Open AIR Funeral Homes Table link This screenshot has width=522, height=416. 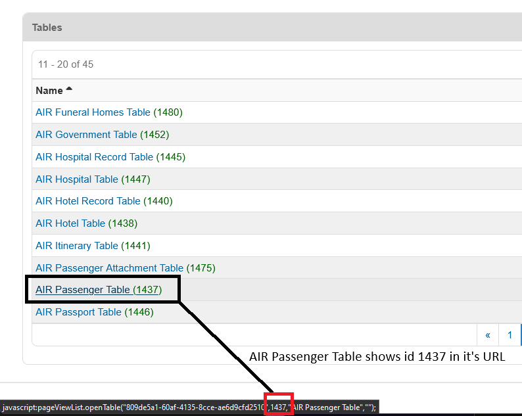pyautogui.click(x=93, y=112)
